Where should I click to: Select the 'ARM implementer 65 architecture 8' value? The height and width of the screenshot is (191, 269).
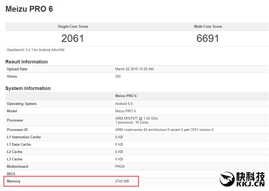[164, 130]
